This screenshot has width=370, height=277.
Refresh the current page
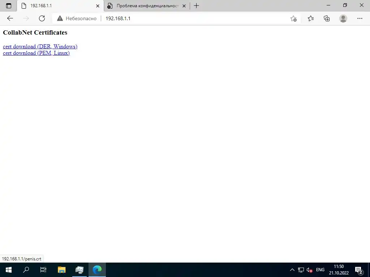click(42, 18)
